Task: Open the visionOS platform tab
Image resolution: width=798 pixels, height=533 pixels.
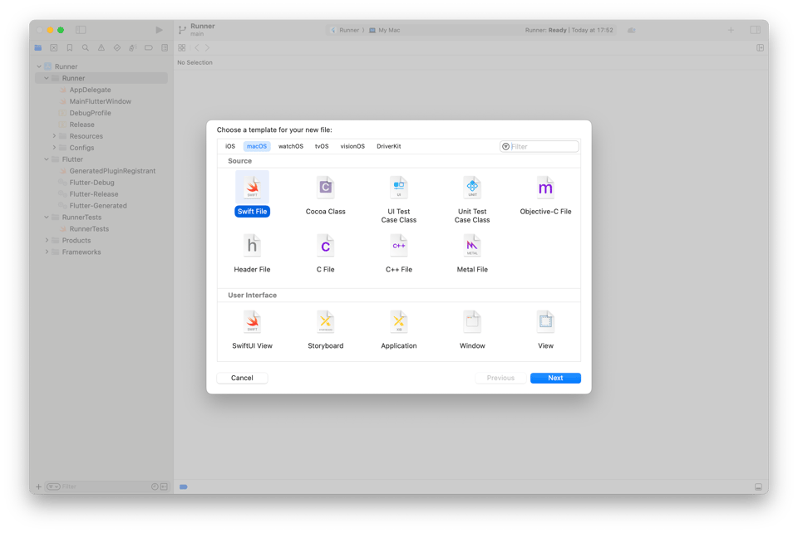Action: [x=352, y=146]
